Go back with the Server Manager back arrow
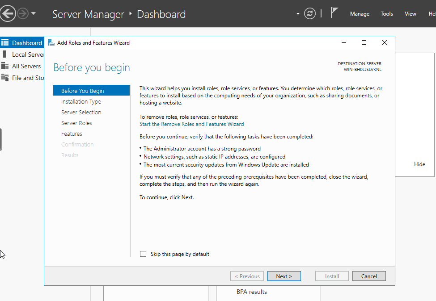436x301 pixels. [x=7, y=13]
